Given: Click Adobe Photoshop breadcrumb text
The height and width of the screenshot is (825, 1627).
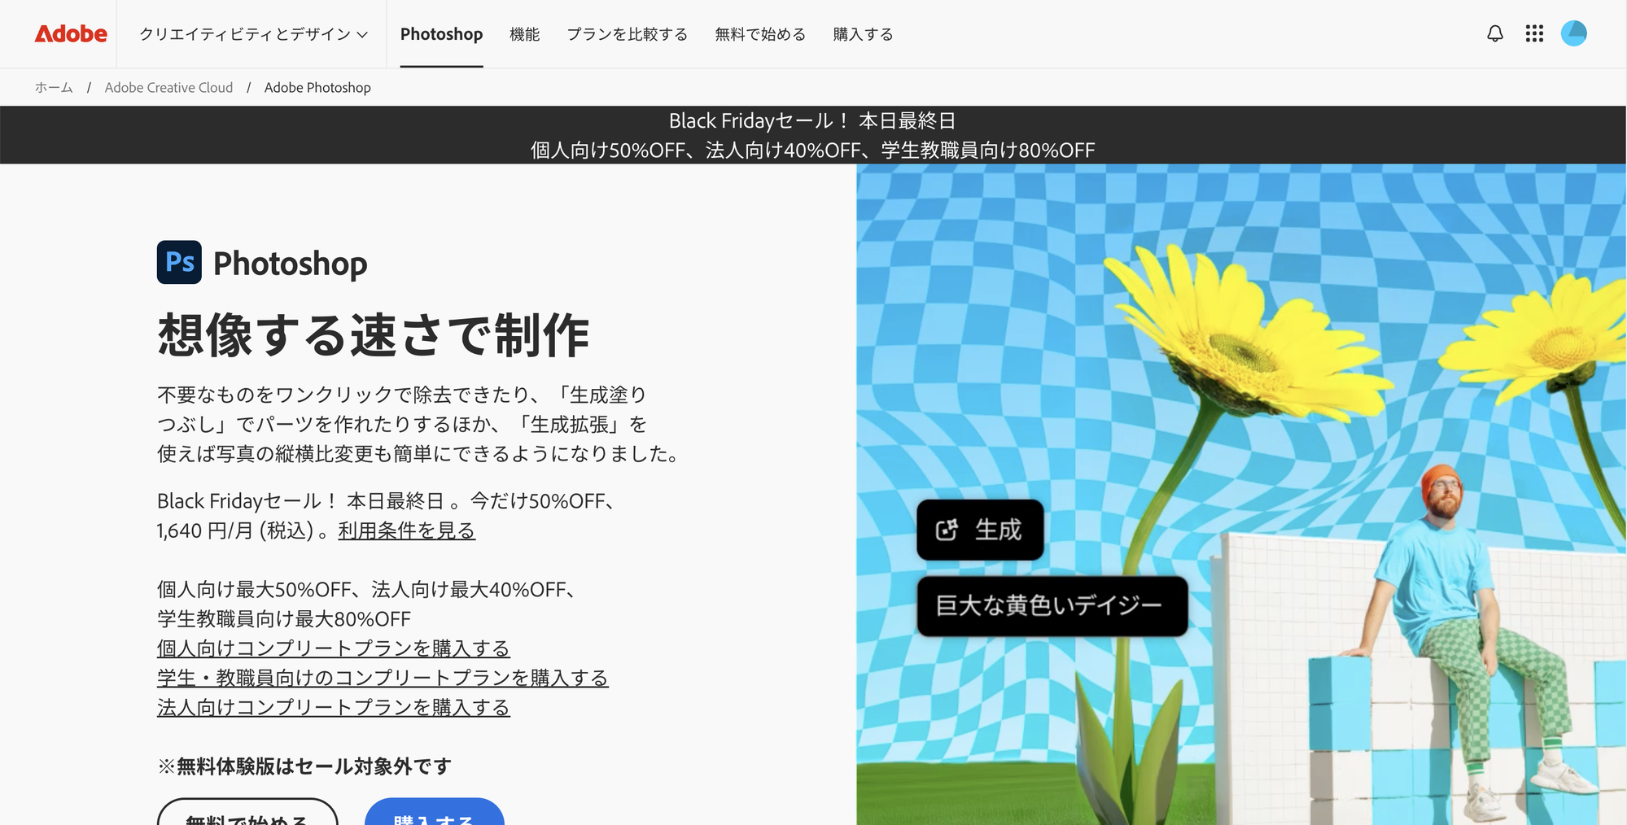Looking at the screenshot, I should coord(317,87).
